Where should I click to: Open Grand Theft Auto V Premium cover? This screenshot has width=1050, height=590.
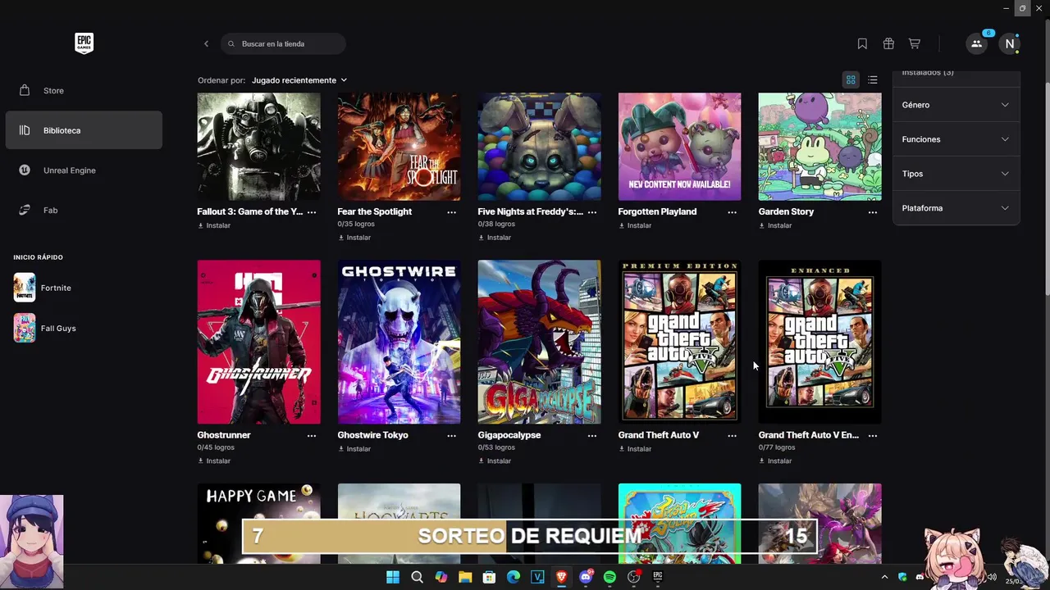[x=679, y=342]
